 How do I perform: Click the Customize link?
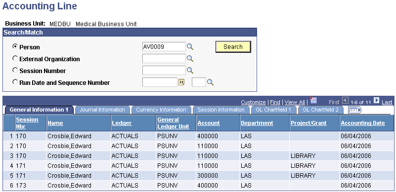click(253, 102)
